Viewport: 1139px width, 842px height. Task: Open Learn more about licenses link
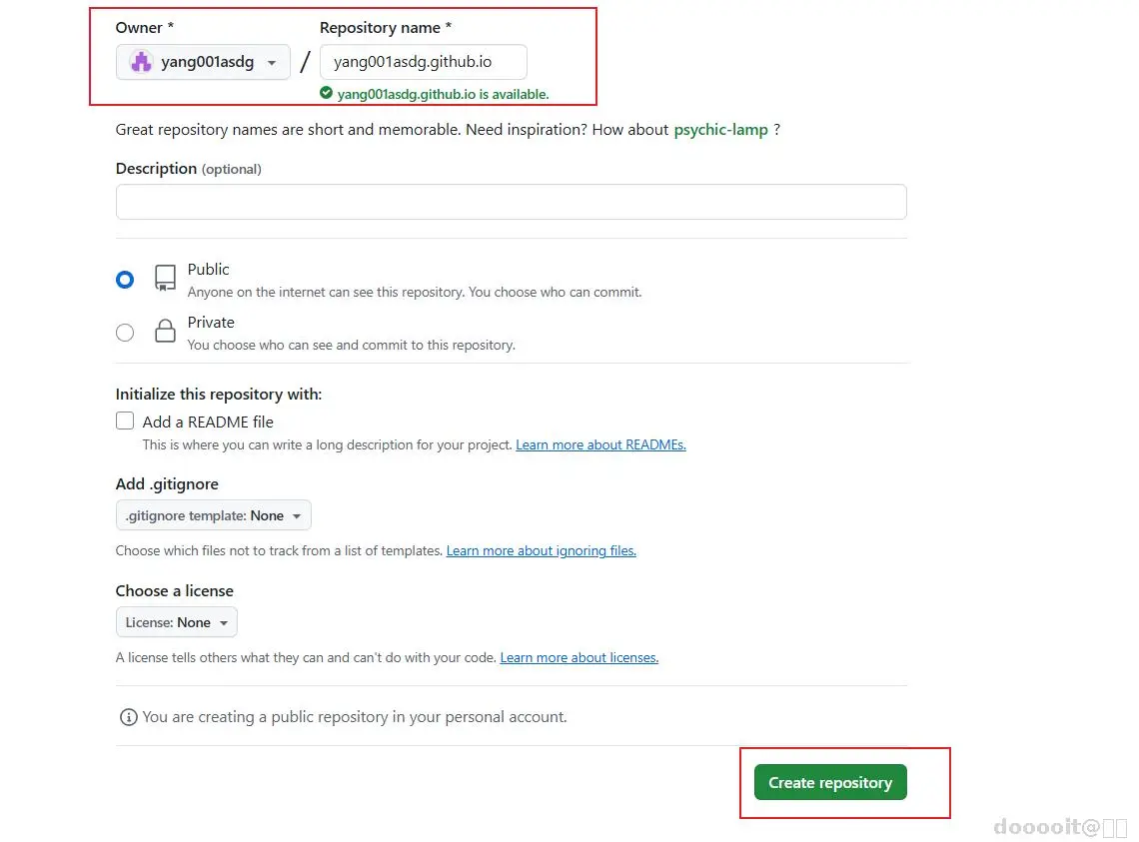point(578,658)
